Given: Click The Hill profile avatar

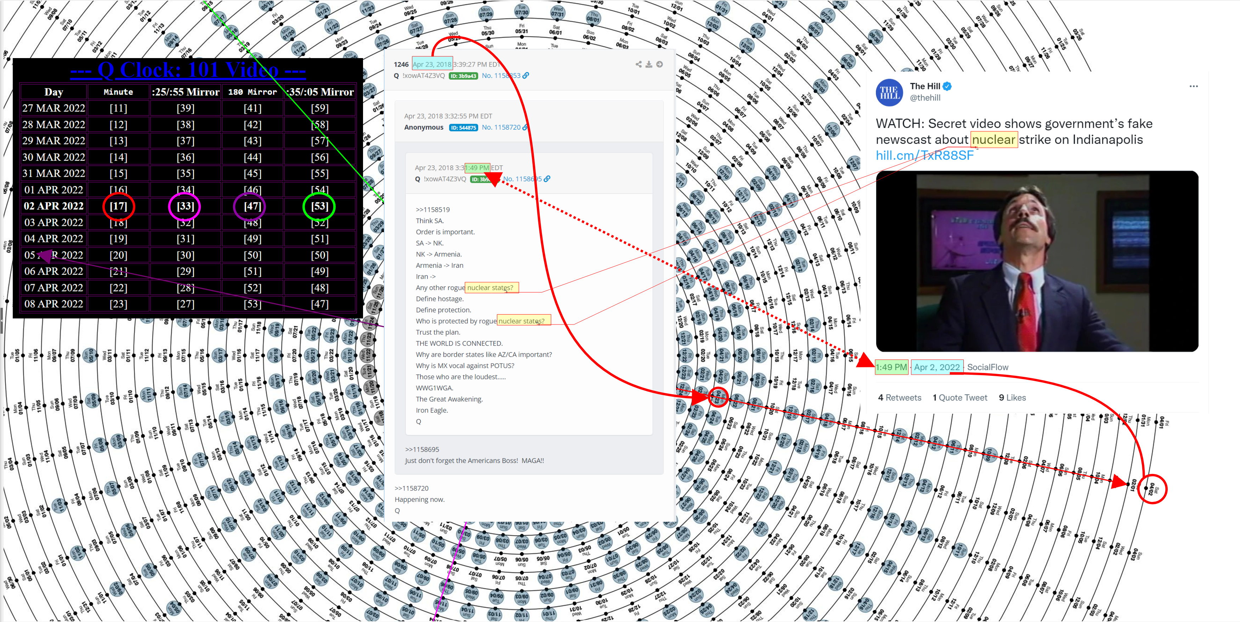Looking at the screenshot, I should pos(889,92).
